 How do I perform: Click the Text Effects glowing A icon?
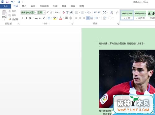(49, 18)
